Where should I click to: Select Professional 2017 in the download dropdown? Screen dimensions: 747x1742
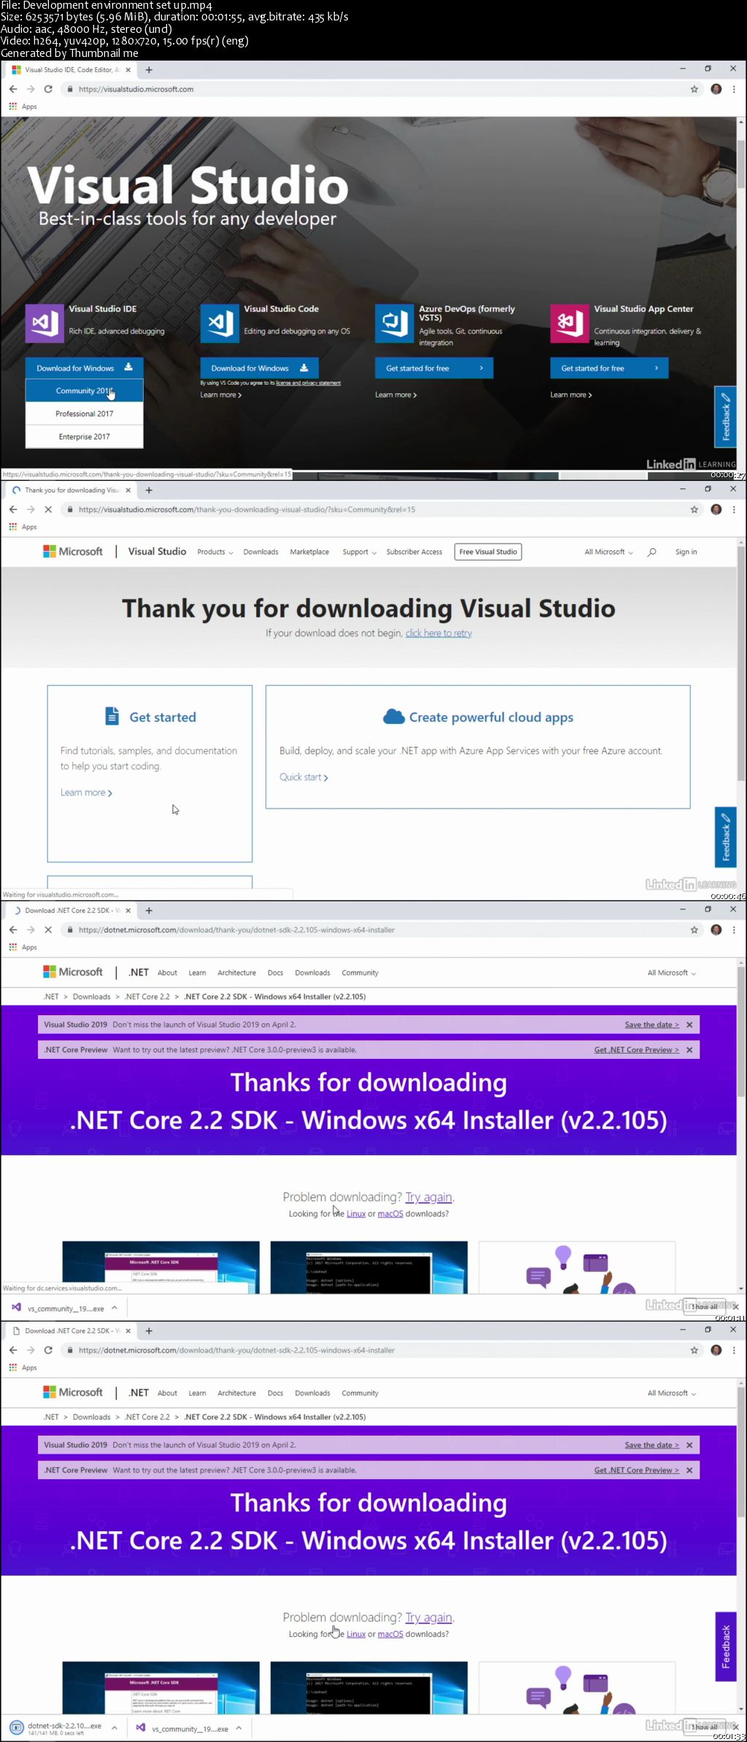pyautogui.click(x=84, y=414)
